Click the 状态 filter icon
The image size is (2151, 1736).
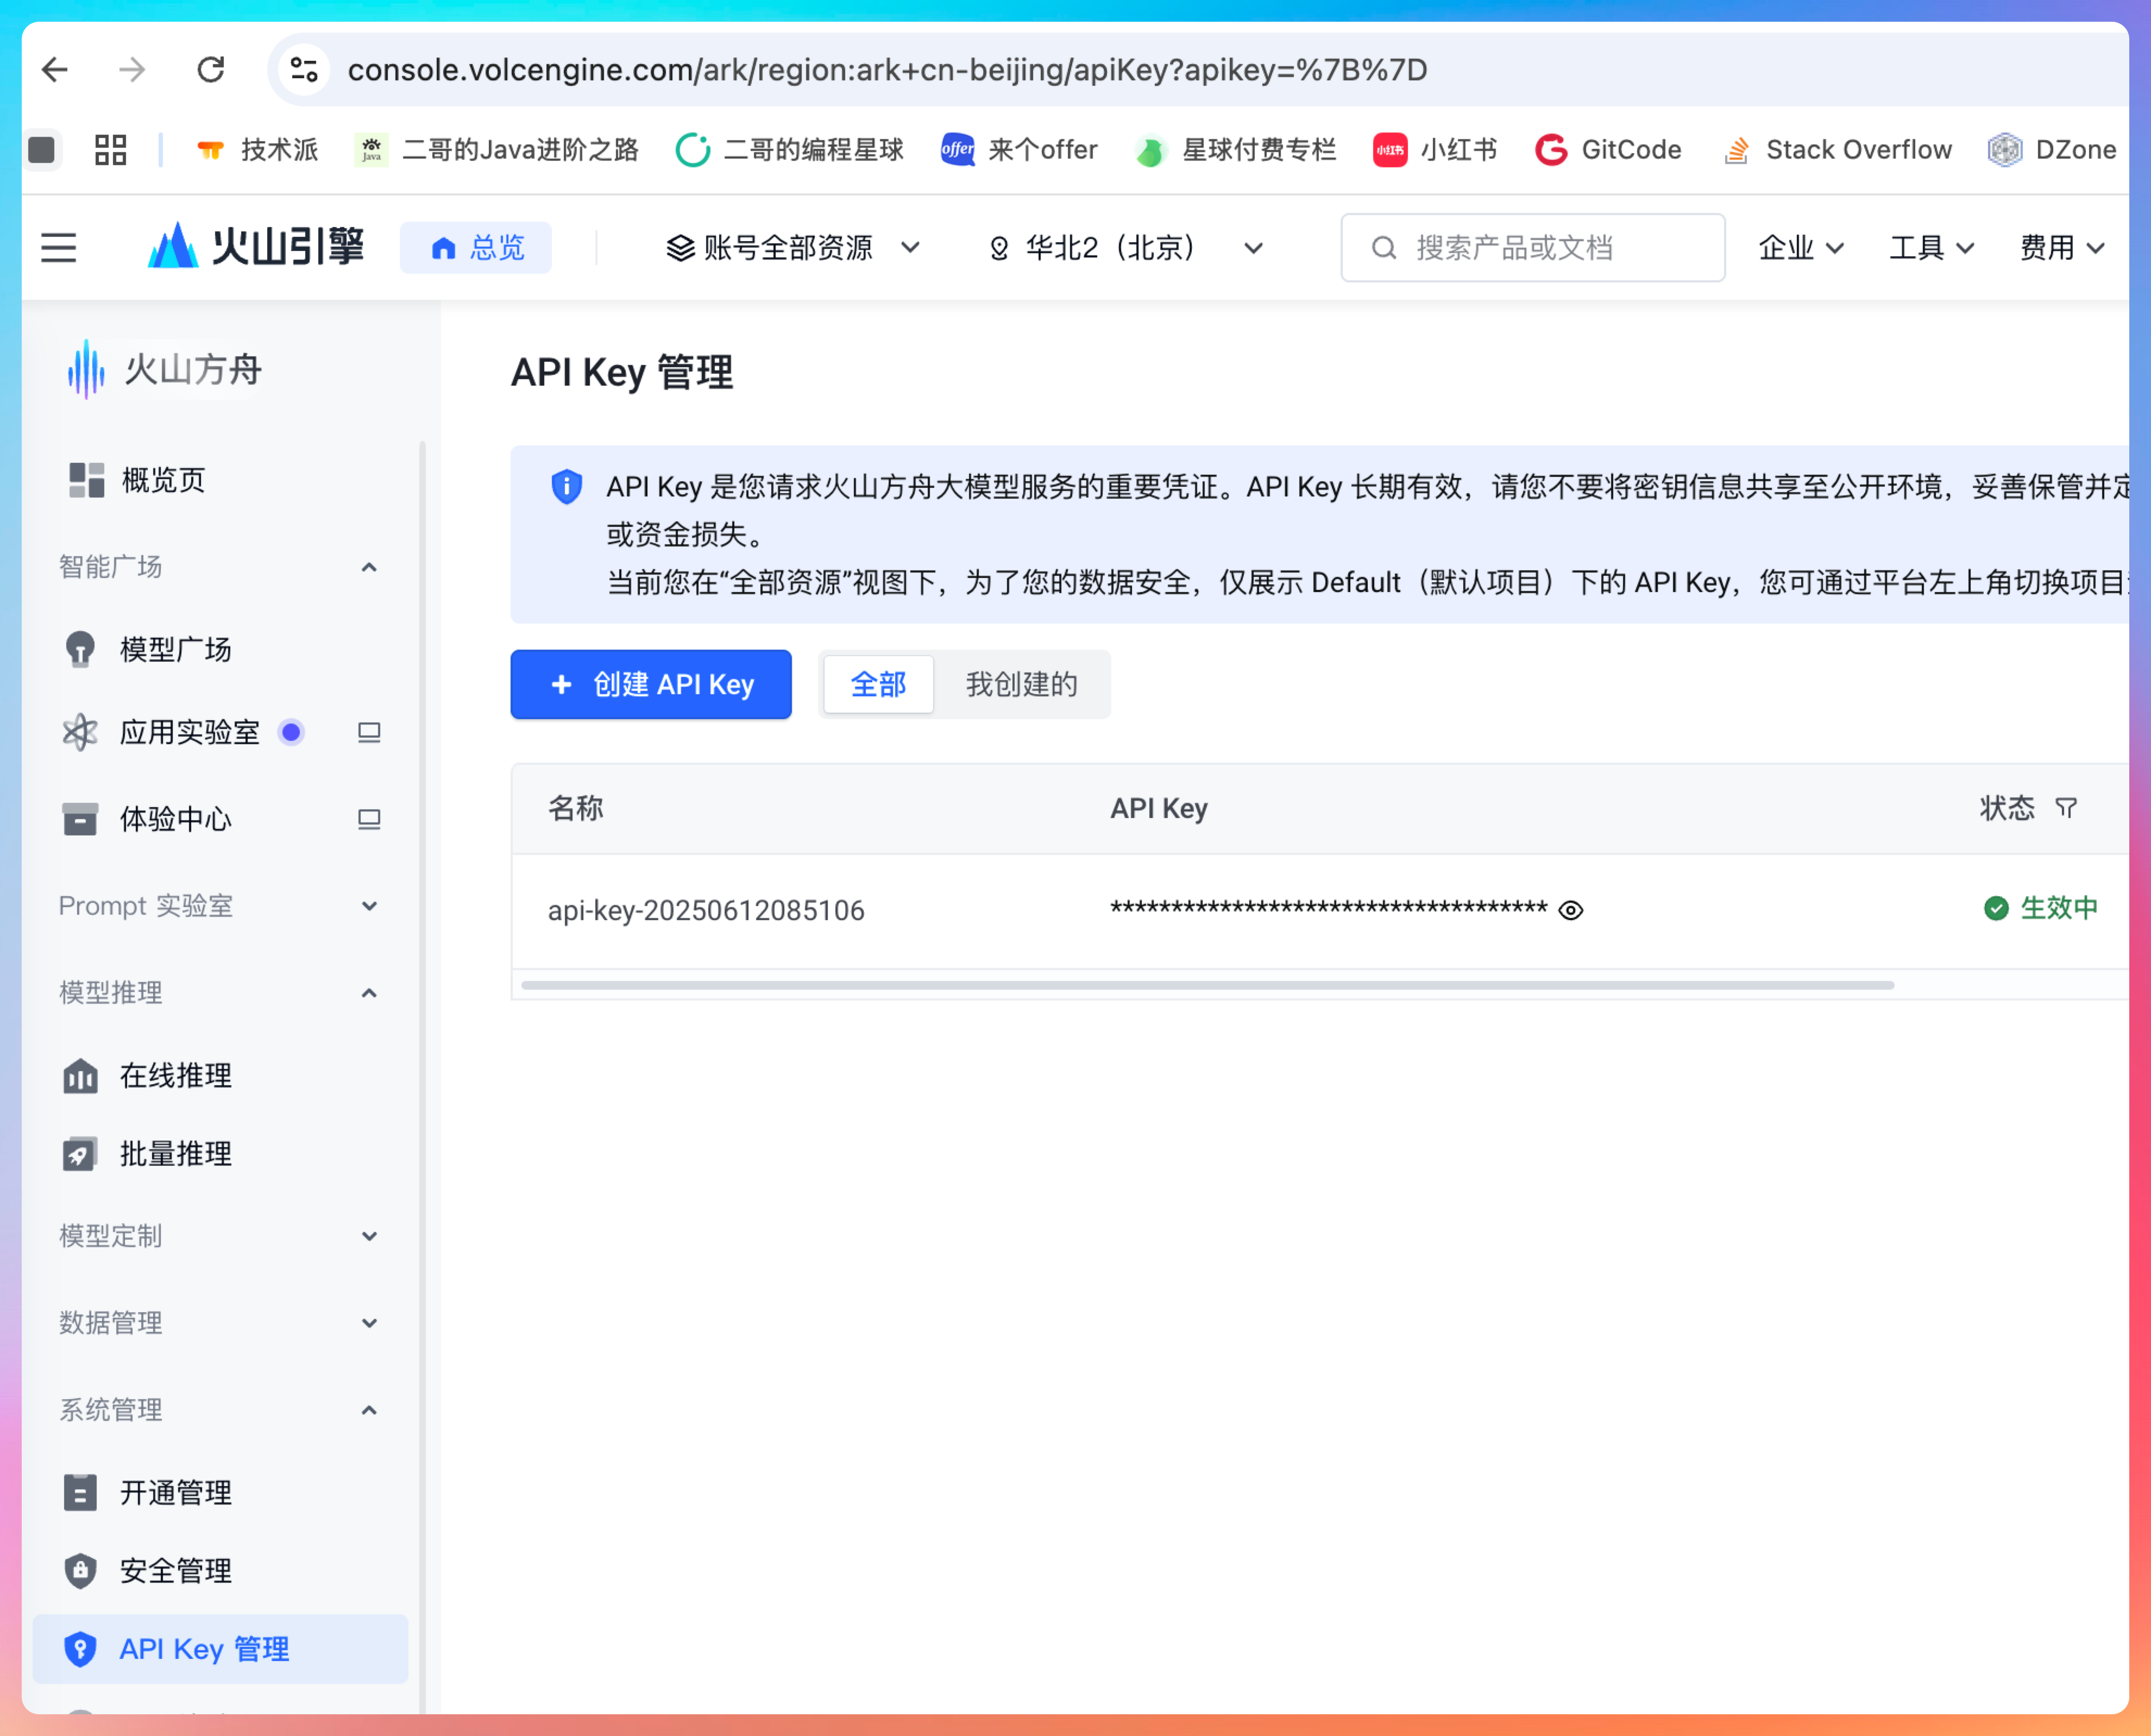coord(2066,807)
